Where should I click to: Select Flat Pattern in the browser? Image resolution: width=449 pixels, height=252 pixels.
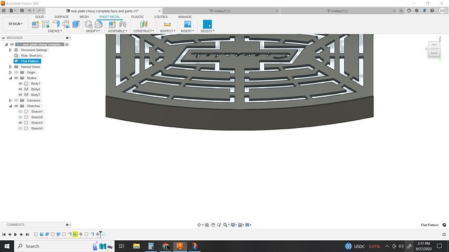click(x=27, y=61)
